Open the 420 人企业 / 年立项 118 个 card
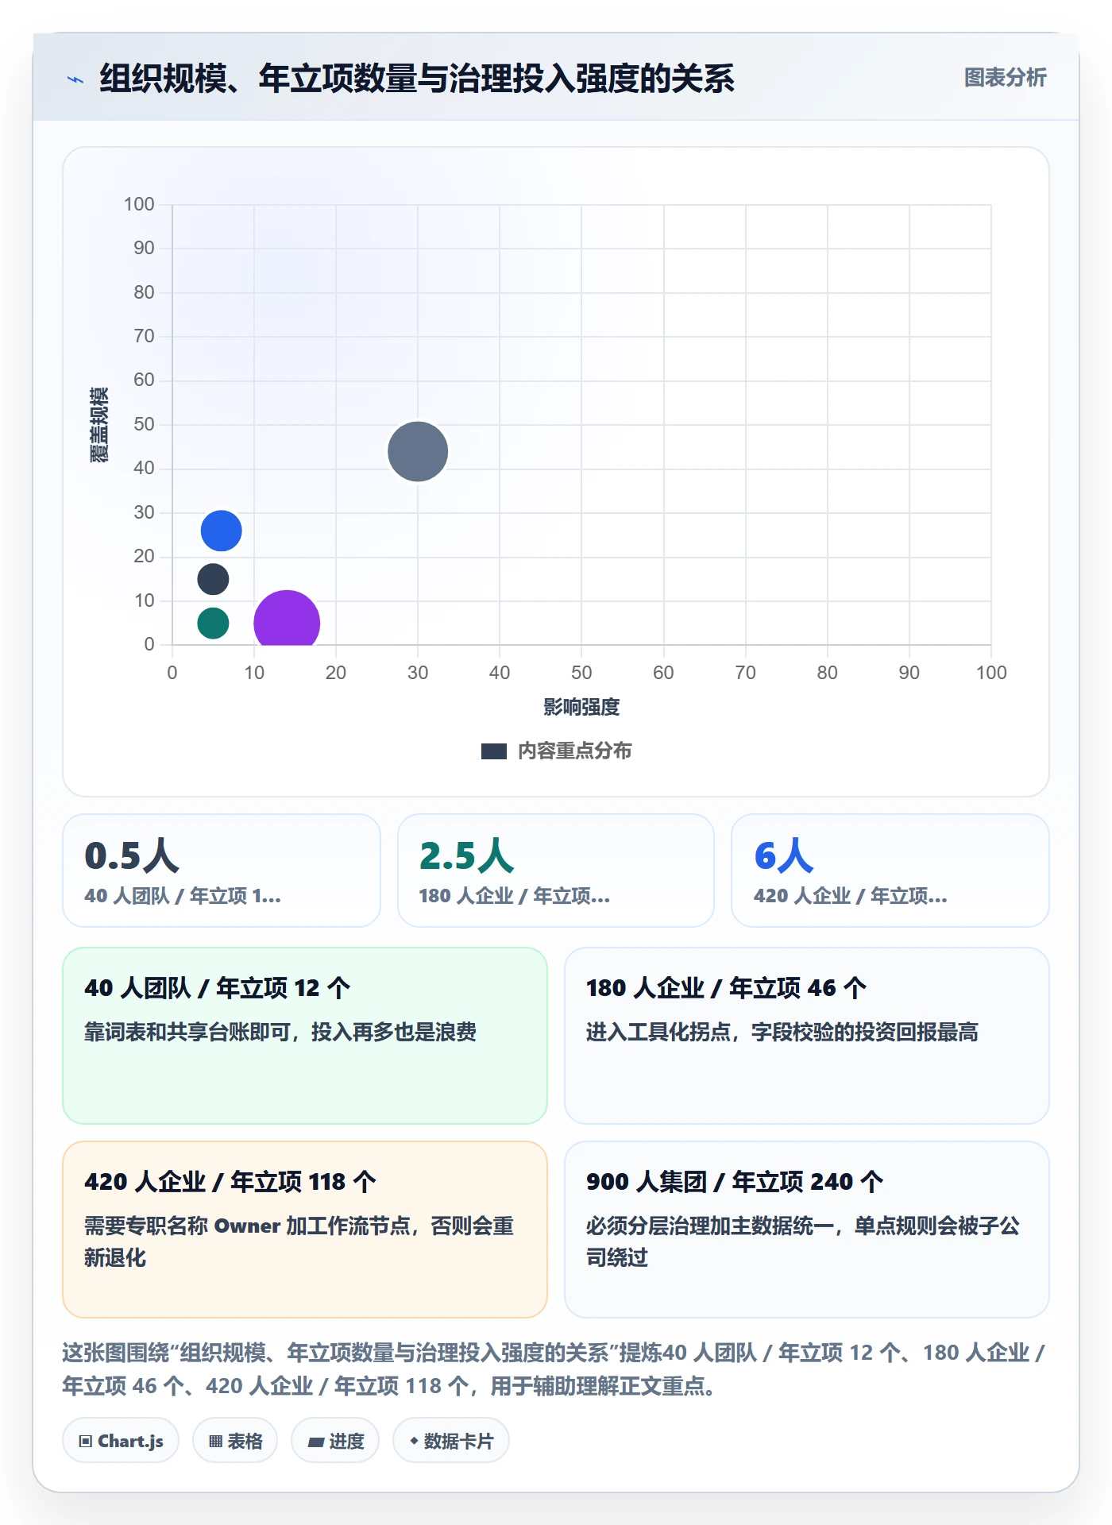The width and height of the screenshot is (1112, 1525). pyautogui.click(x=305, y=1229)
